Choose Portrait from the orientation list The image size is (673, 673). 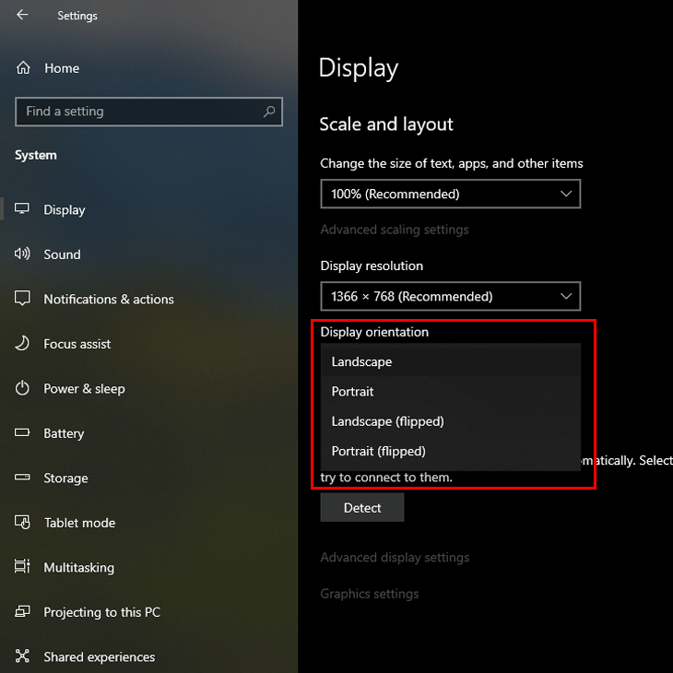353,392
